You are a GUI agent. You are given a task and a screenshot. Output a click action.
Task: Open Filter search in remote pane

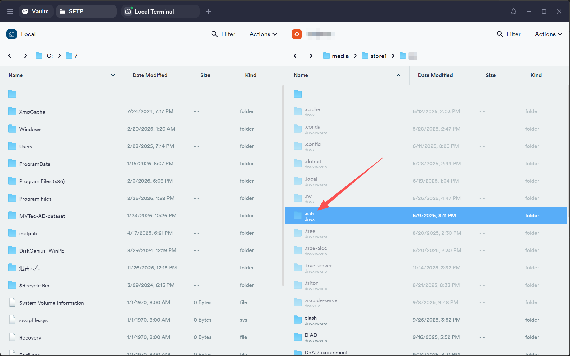509,34
